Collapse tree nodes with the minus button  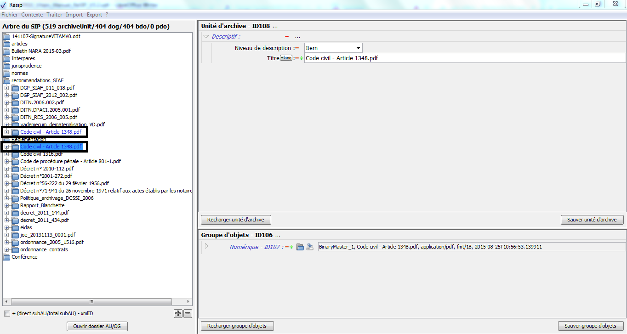(188, 314)
